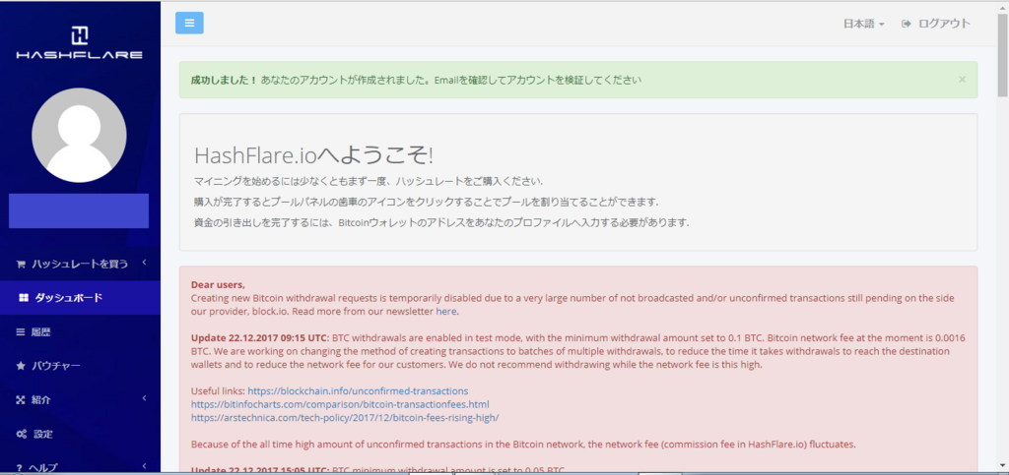Viewport: 1009px width, 475px height.
Task: Click the blue username bar below the avatar
Action: 79,210
